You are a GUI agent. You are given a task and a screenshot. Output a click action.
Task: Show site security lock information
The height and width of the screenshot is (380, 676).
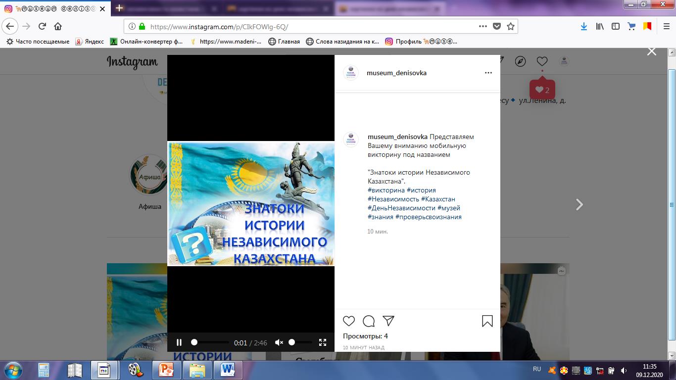pyautogui.click(x=142, y=27)
